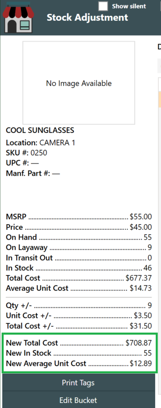Click the MSRP $55.00 row
161x408 pixels.
click(x=79, y=217)
